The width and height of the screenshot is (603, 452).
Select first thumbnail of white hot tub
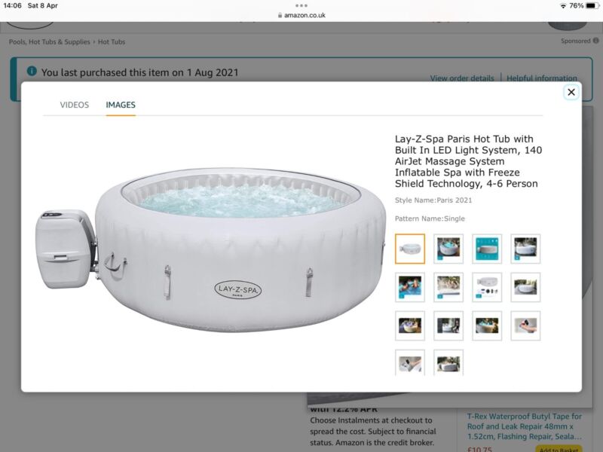click(x=410, y=249)
